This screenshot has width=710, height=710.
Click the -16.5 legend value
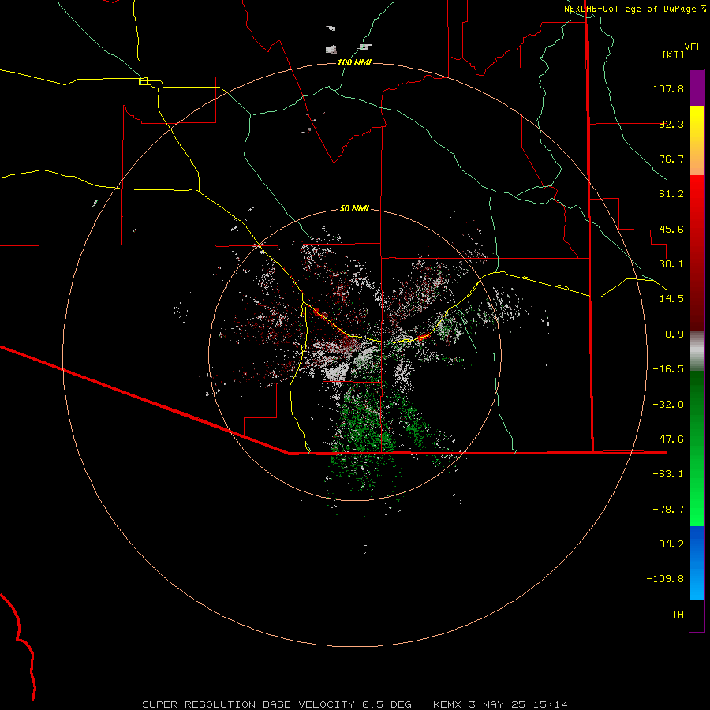668,369
